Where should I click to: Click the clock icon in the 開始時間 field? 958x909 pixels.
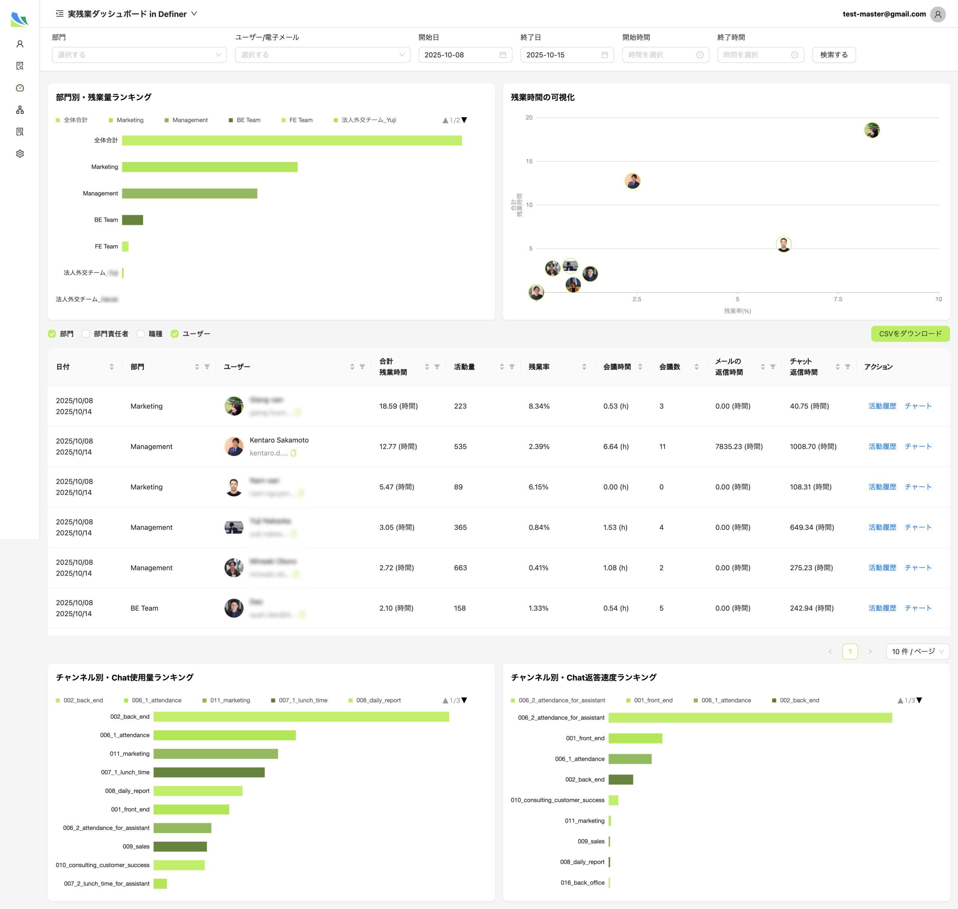pyautogui.click(x=699, y=55)
